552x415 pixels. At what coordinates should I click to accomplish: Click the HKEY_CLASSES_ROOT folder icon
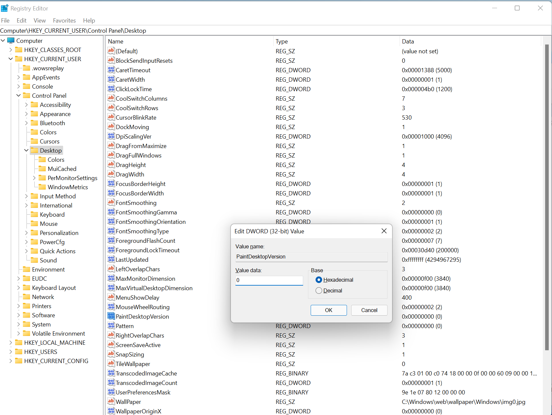pos(19,50)
